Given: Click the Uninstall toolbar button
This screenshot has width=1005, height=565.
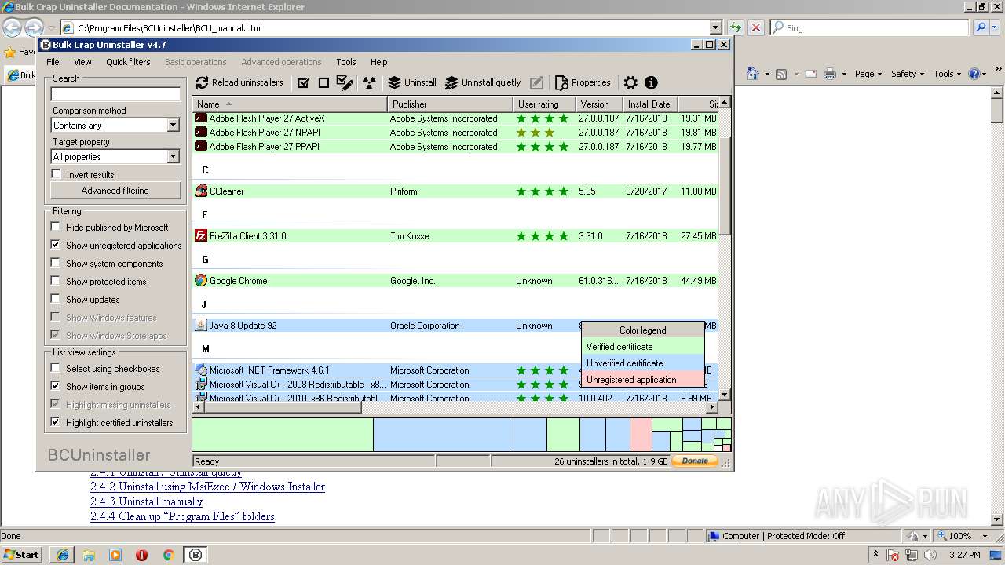Looking at the screenshot, I should point(412,82).
